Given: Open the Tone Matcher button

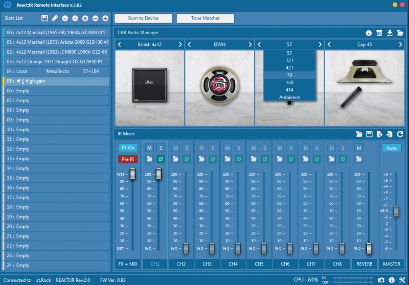Looking at the screenshot, I should point(205,18).
